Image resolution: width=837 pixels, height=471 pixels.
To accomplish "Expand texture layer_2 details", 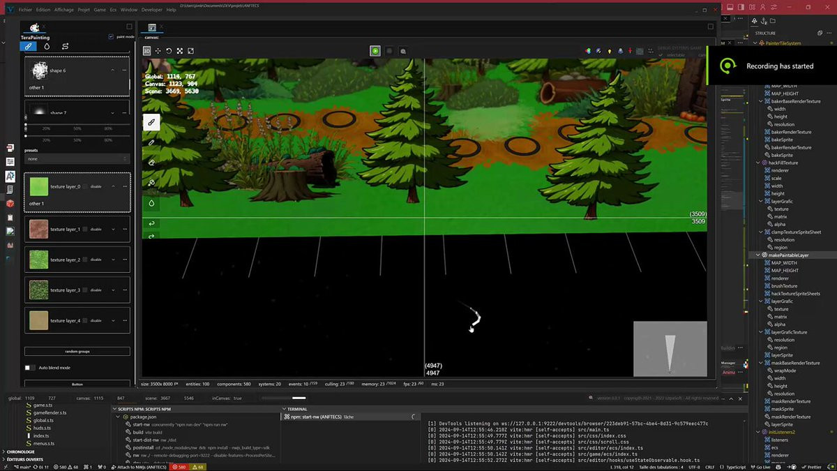I will 113,260.
